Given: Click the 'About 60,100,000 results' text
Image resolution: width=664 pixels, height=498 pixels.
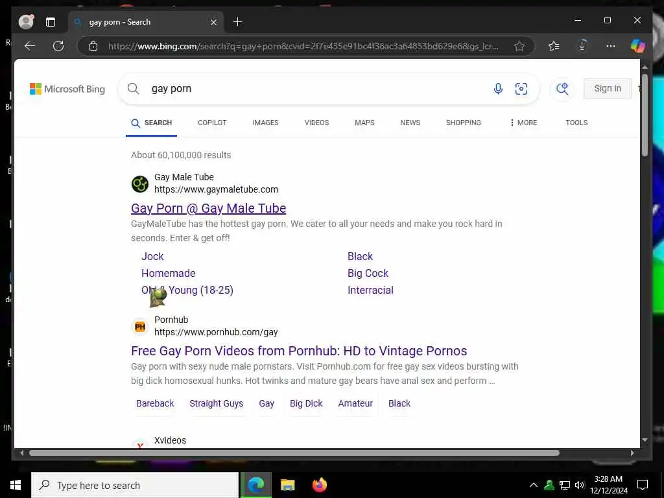Looking at the screenshot, I should pos(181,155).
